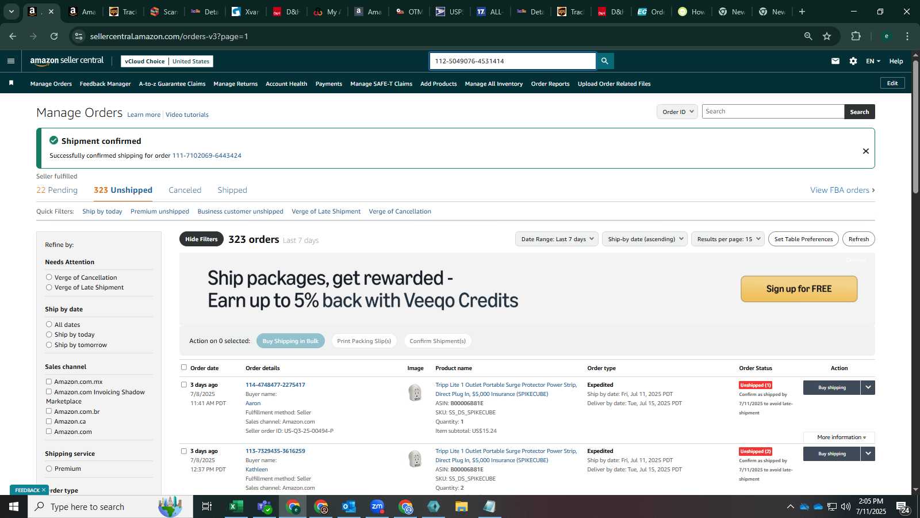
Task: Open Microsoft Teams from the taskbar
Action: (x=264, y=506)
